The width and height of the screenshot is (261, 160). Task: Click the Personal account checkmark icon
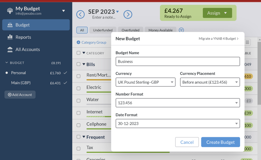click(65, 73)
